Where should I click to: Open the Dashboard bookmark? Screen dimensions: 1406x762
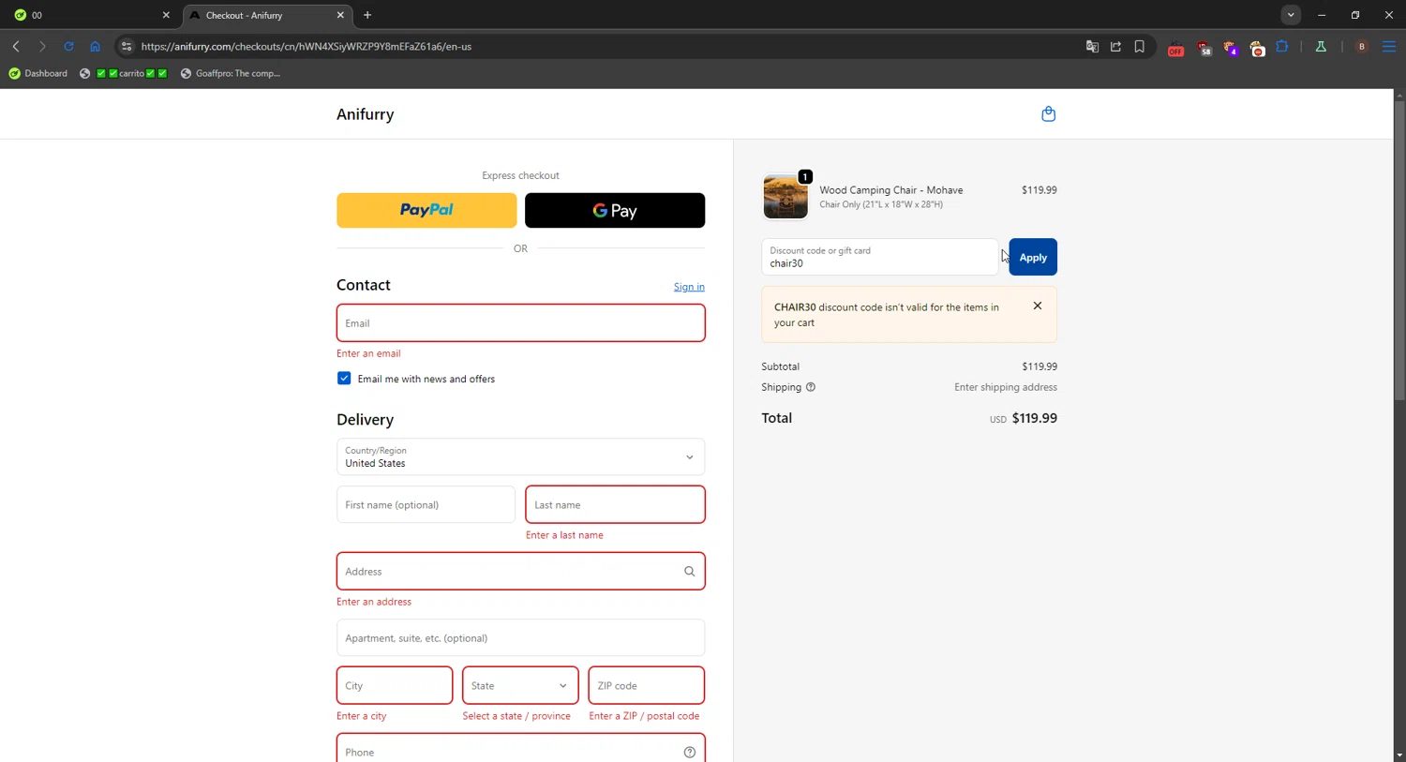[38, 73]
